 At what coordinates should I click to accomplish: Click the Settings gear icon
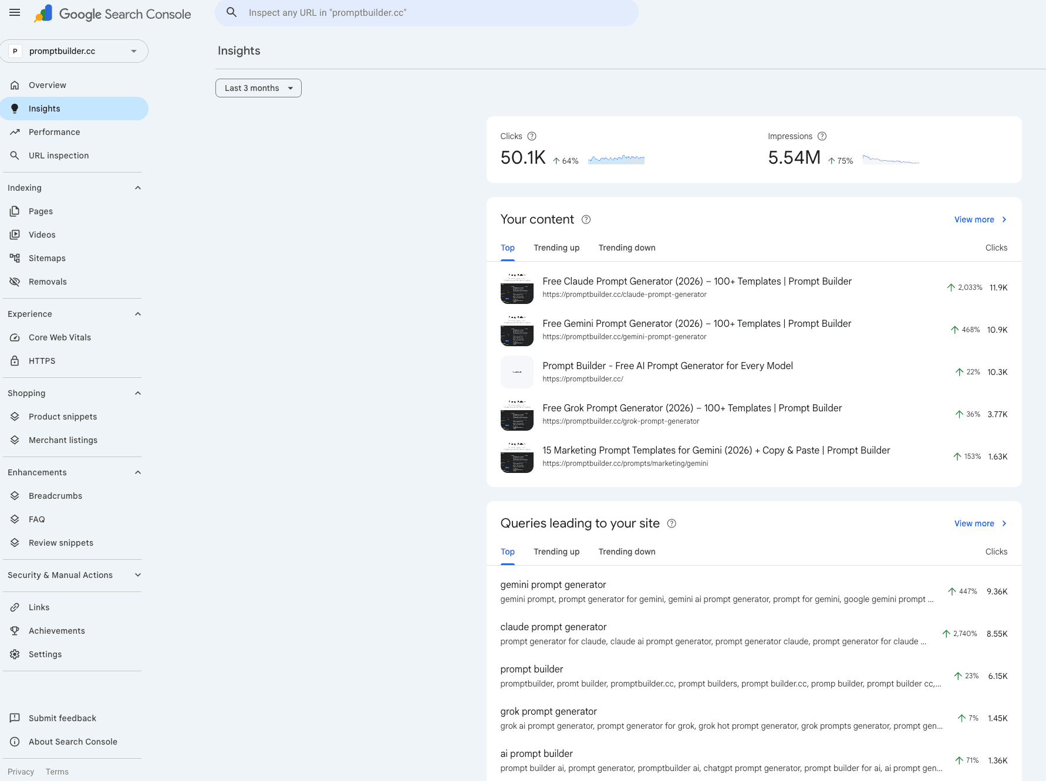pyautogui.click(x=15, y=654)
